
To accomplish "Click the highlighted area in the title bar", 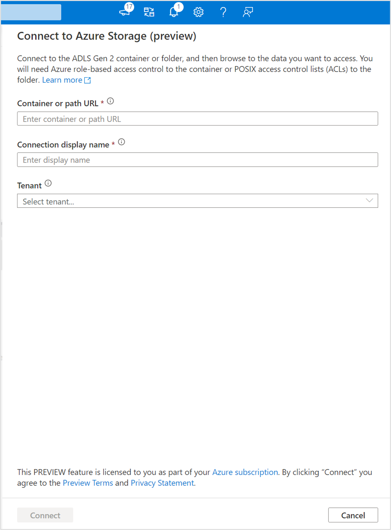I will coord(31,12).
